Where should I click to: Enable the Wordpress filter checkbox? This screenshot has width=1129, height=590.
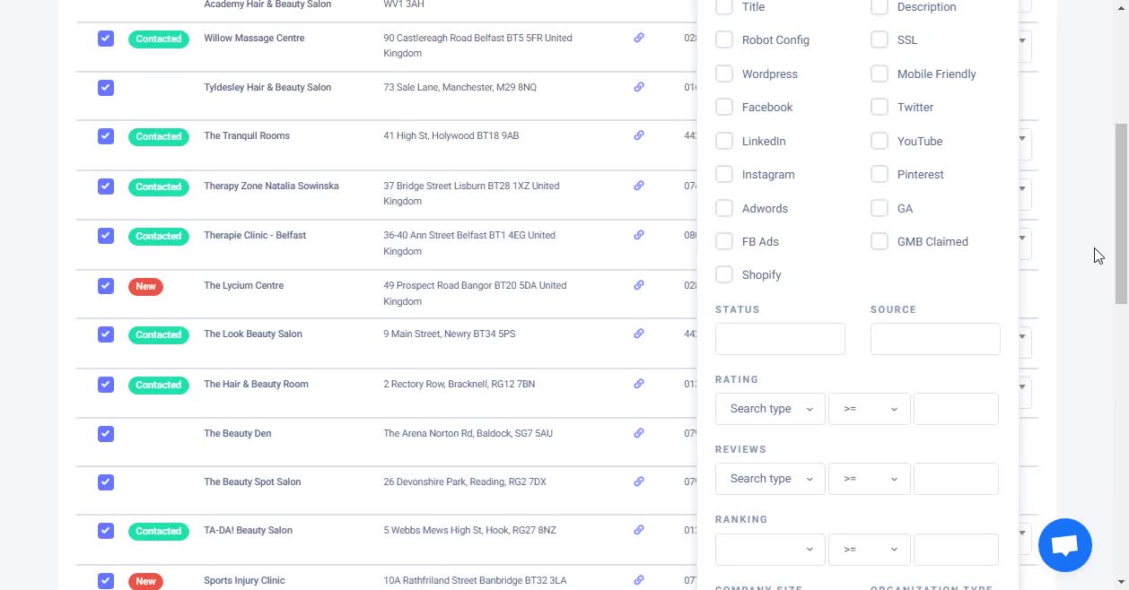click(724, 74)
